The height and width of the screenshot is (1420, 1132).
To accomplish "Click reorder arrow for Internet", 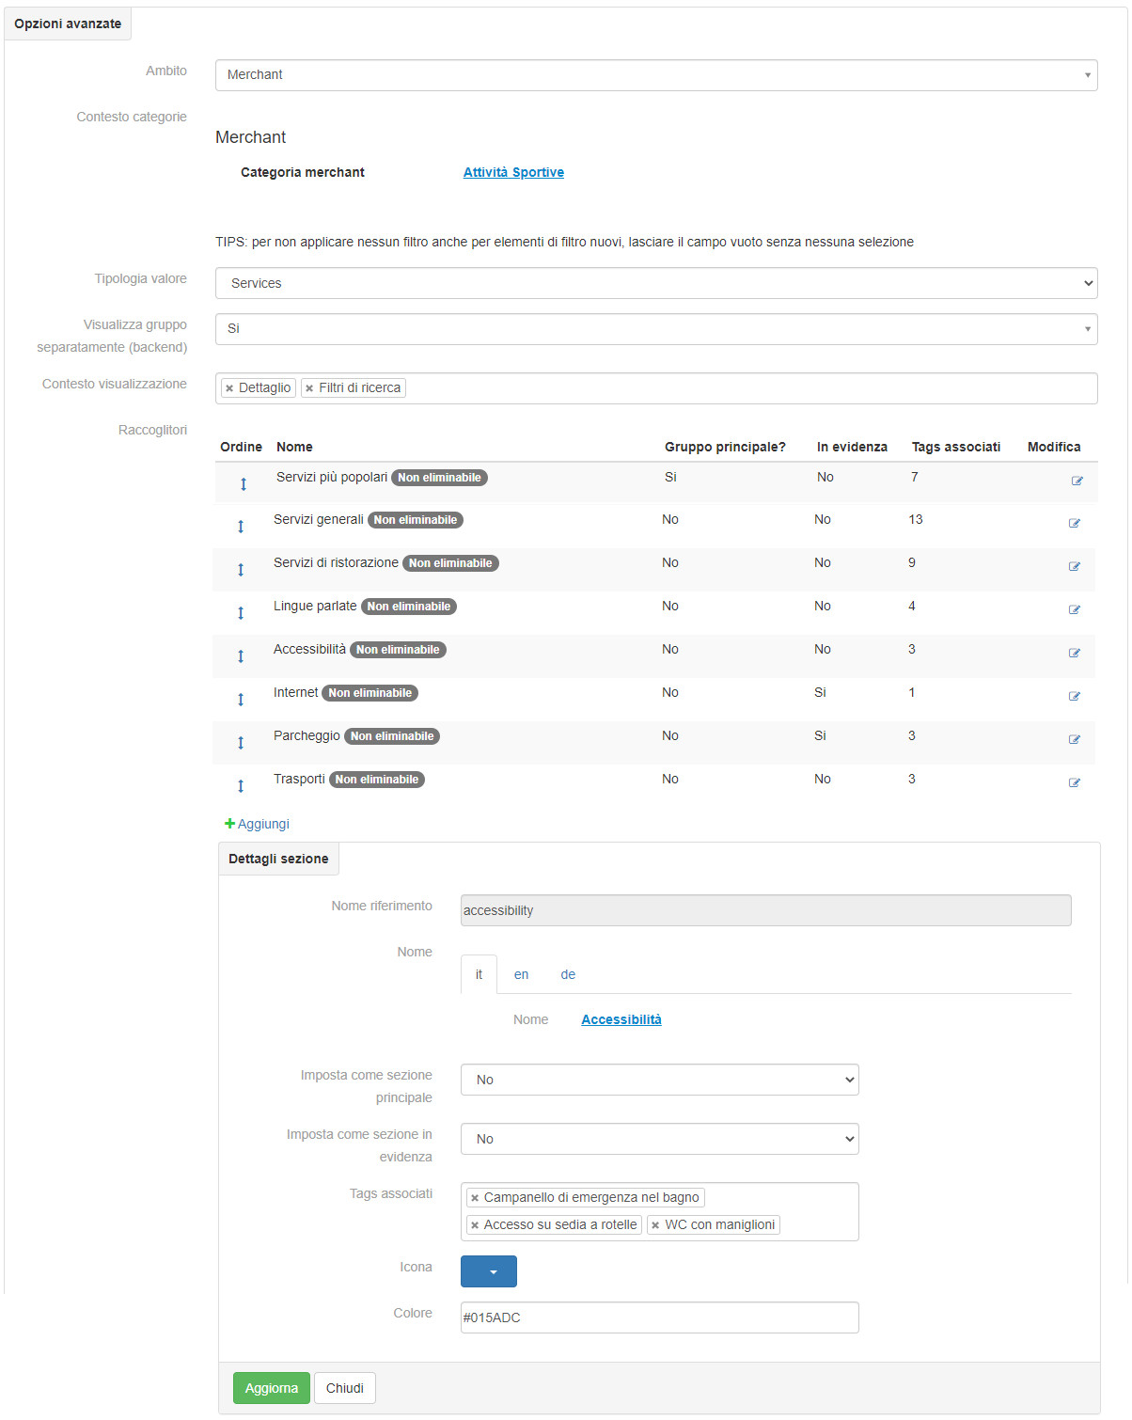I will coord(241,700).
